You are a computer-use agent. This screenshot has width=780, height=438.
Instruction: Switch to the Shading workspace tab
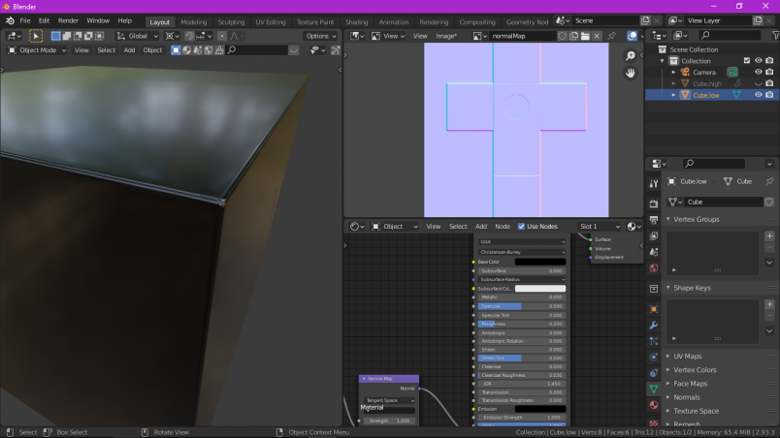(356, 22)
